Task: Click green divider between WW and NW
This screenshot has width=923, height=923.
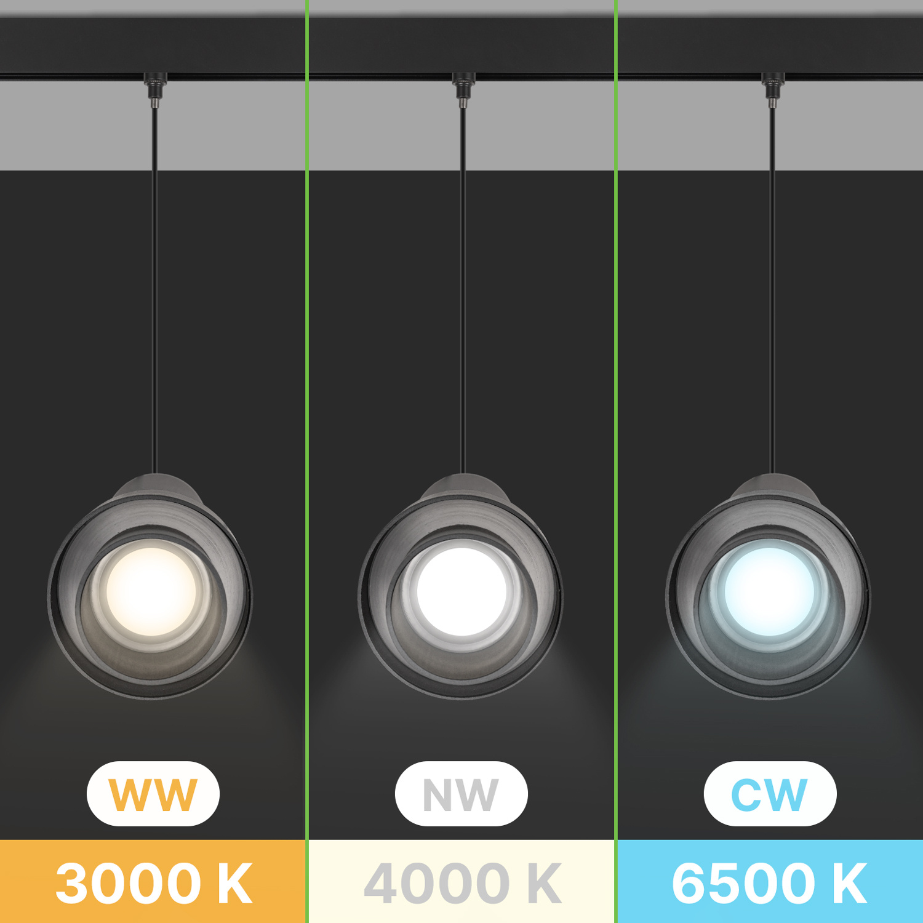Action: pos(307,461)
